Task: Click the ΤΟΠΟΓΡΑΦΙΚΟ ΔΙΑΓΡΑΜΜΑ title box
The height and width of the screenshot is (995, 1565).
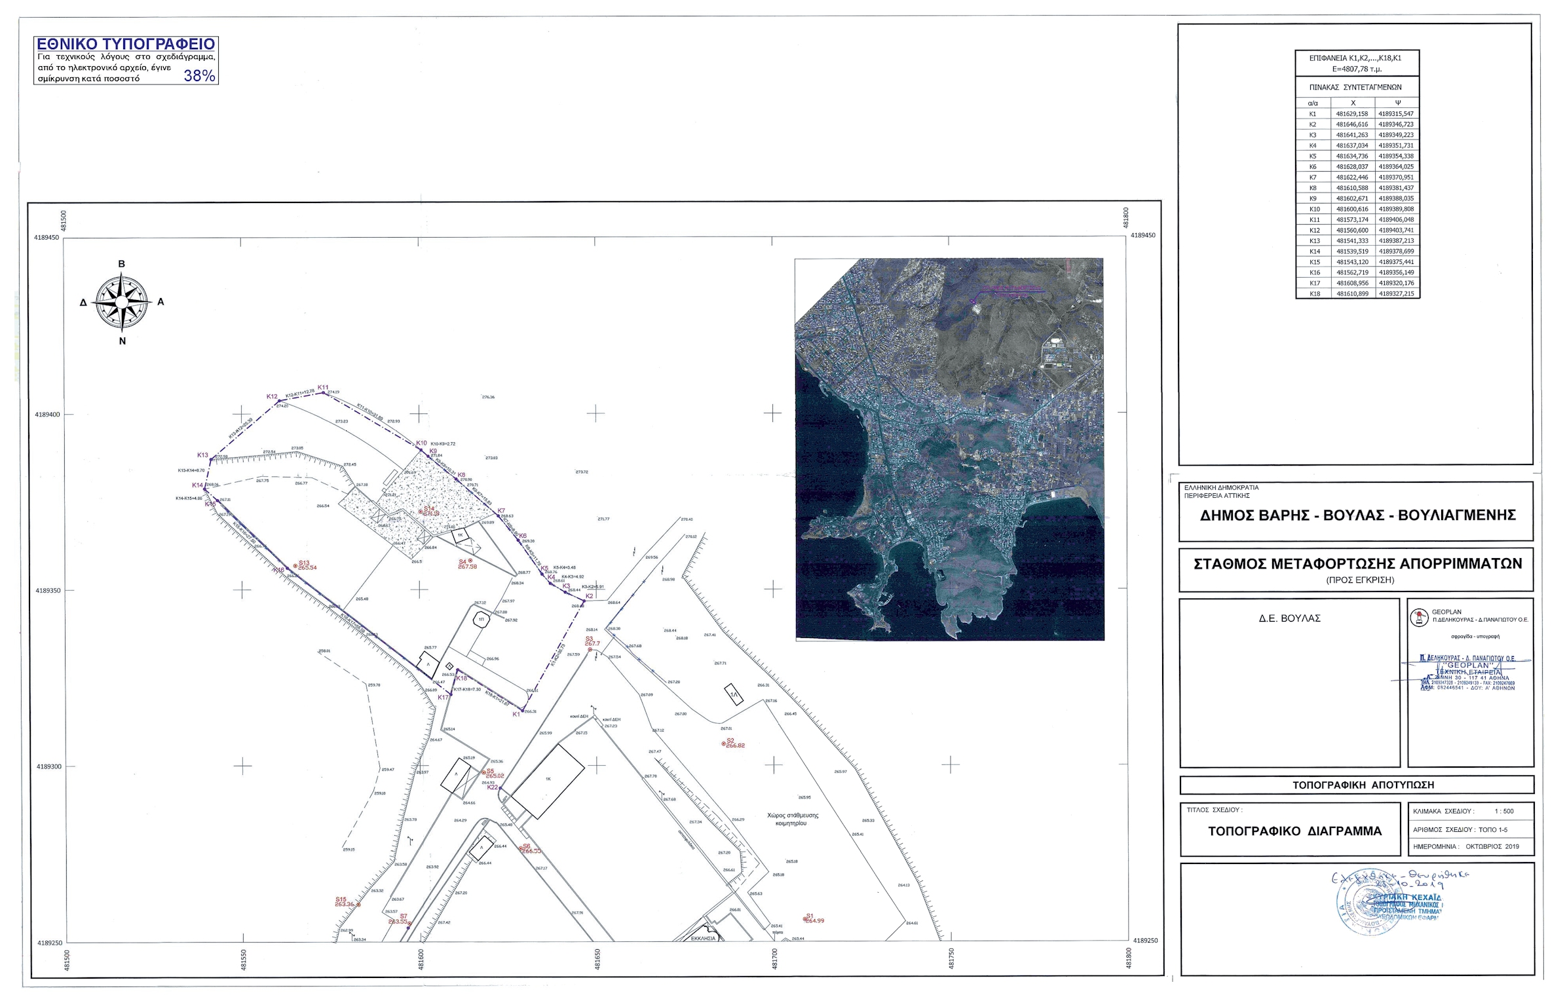Action: [1294, 831]
